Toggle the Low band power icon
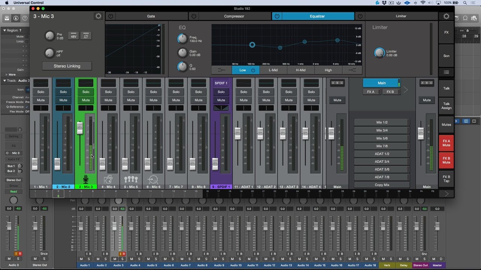Viewport: 481px width, 270px height. coord(253,70)
